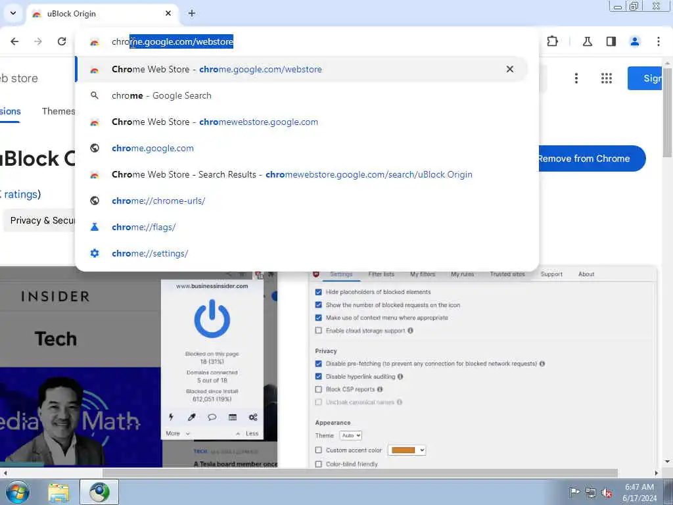Image resolution: width=673 pixels, height=505 pixels.
Task: Open the Privacy & Security category chip
Action: [39, 220]
